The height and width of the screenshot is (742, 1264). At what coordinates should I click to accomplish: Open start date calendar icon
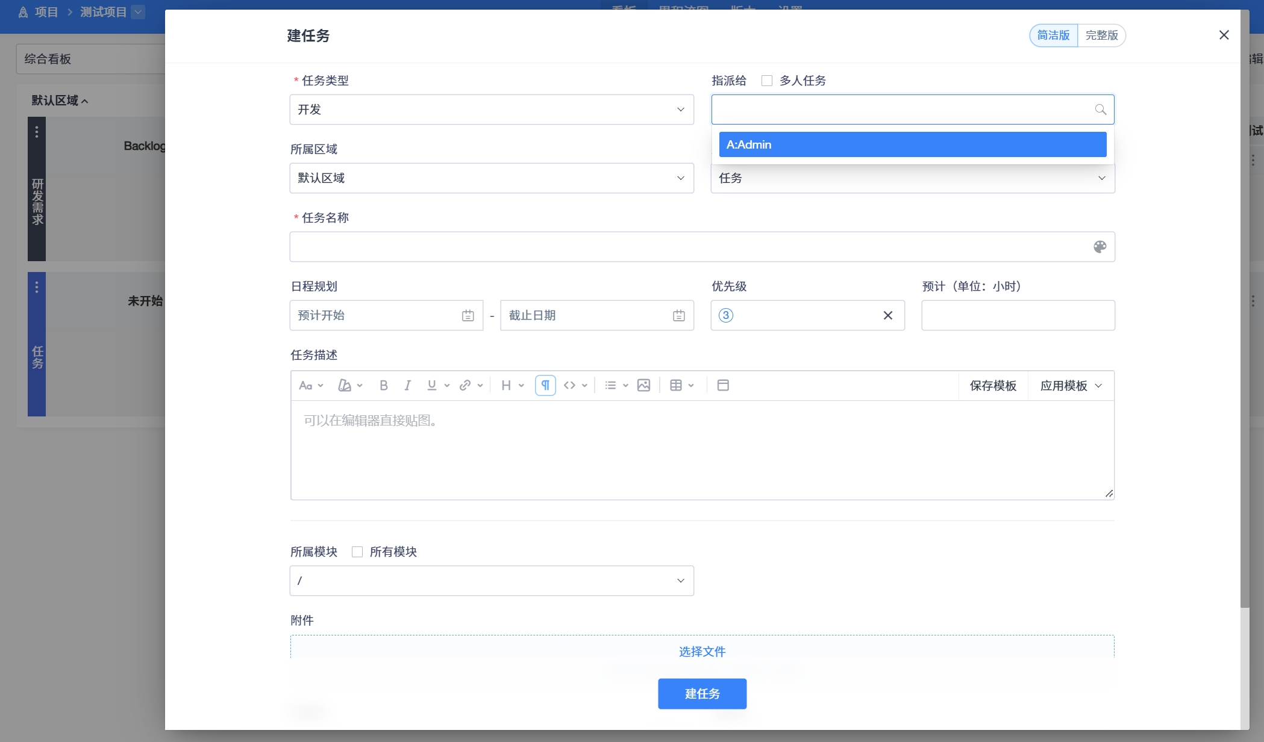pyautogui.click(x=468, y=315)
